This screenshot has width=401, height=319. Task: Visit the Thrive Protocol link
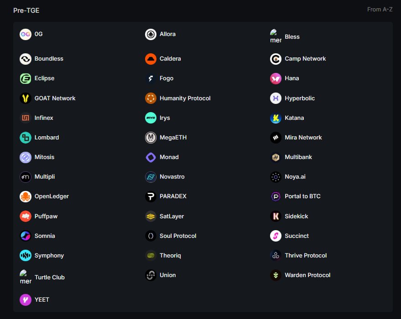click(x=306, y=255)
